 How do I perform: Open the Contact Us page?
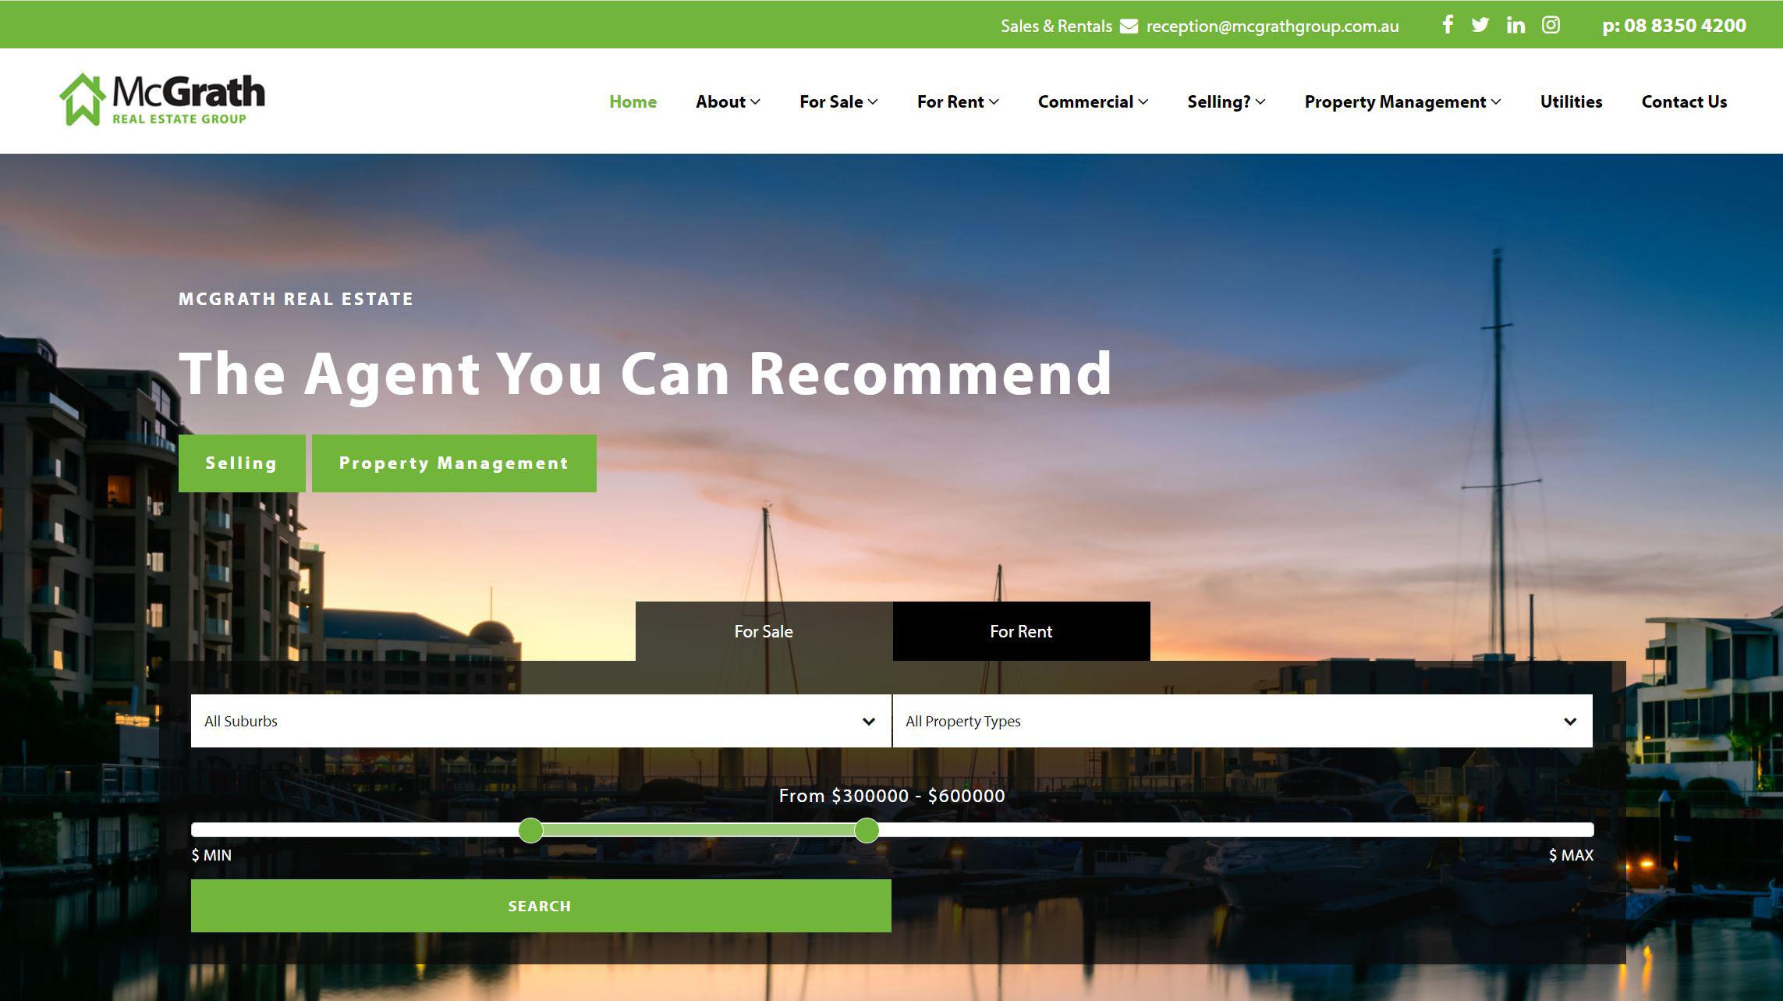coord(1683,101)
